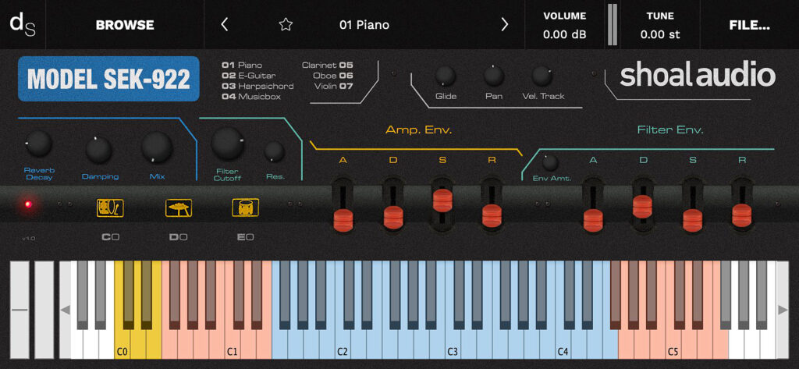Shift keyboard left with the arrow
The image size is (799, 369).
pyautogui.click(x=65, y=310)
